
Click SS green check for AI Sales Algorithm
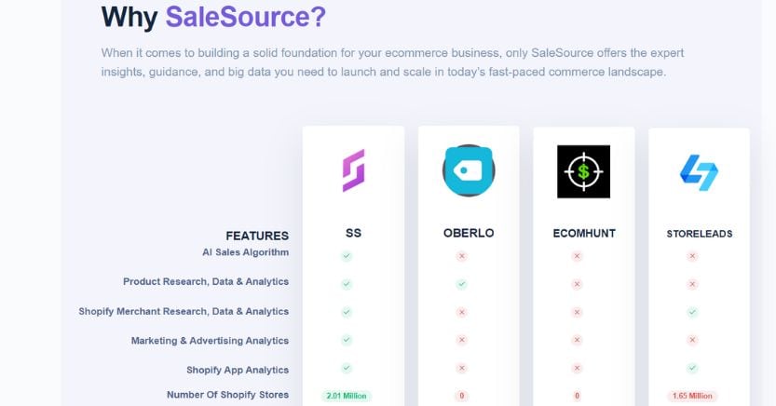point(347,256)
